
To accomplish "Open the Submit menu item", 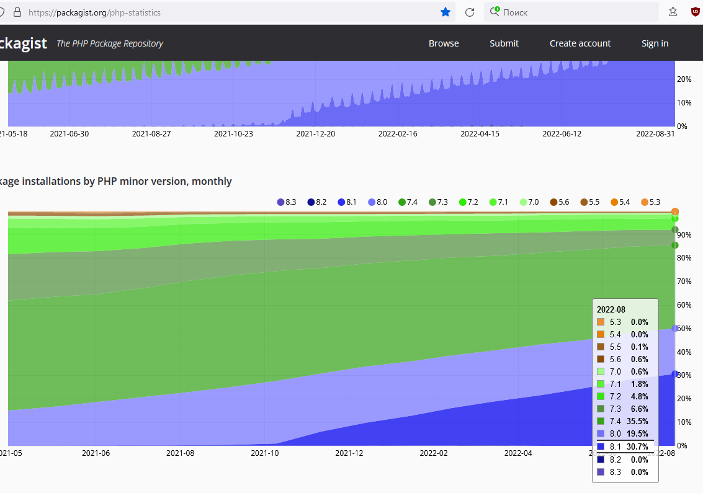I will [x=504, y=43].
